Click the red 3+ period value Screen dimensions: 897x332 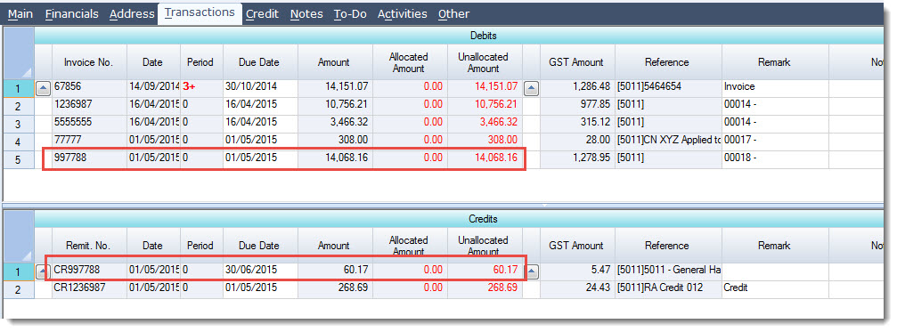(x=189, y=87)
